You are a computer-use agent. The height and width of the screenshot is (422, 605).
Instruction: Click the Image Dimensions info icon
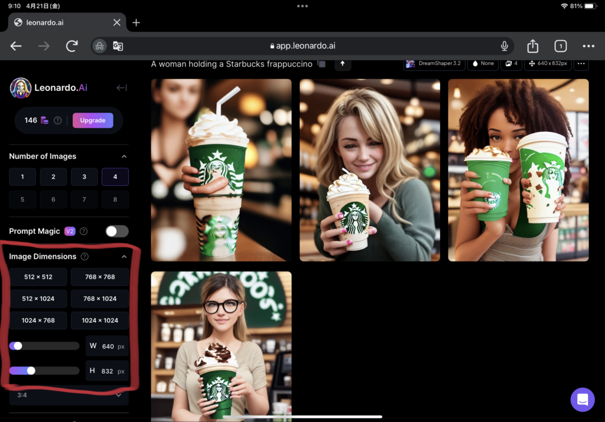coord(84,257)
